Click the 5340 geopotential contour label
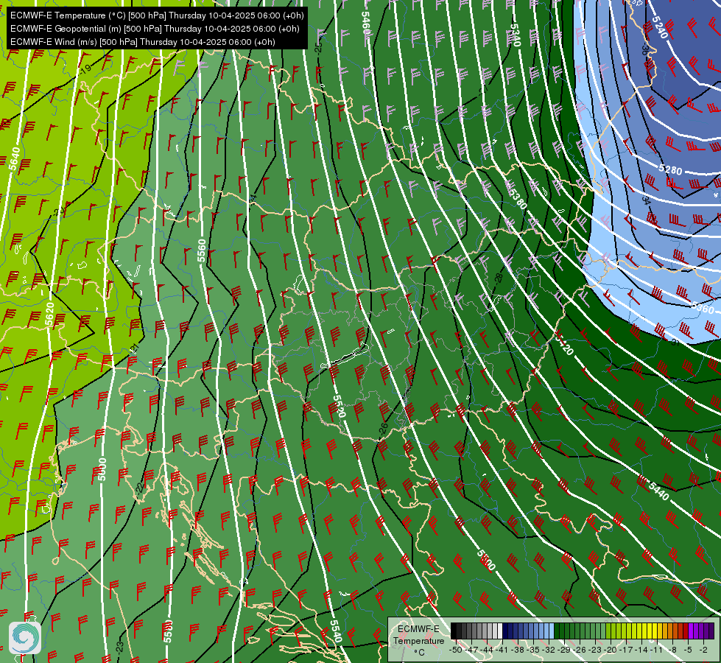Image resolution: width=721 pixels, height=663 pixels. 516,35
